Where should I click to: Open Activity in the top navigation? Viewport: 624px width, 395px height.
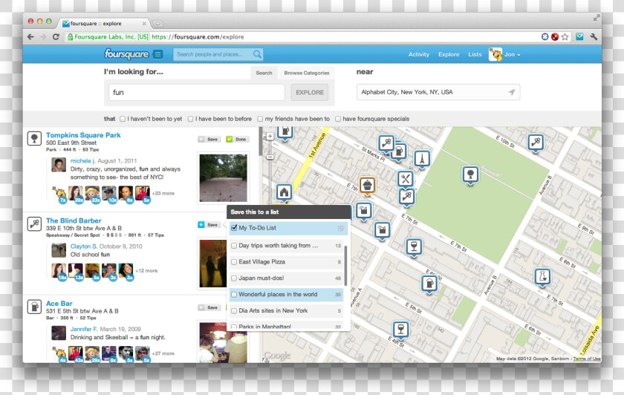(x=419, y=54)
